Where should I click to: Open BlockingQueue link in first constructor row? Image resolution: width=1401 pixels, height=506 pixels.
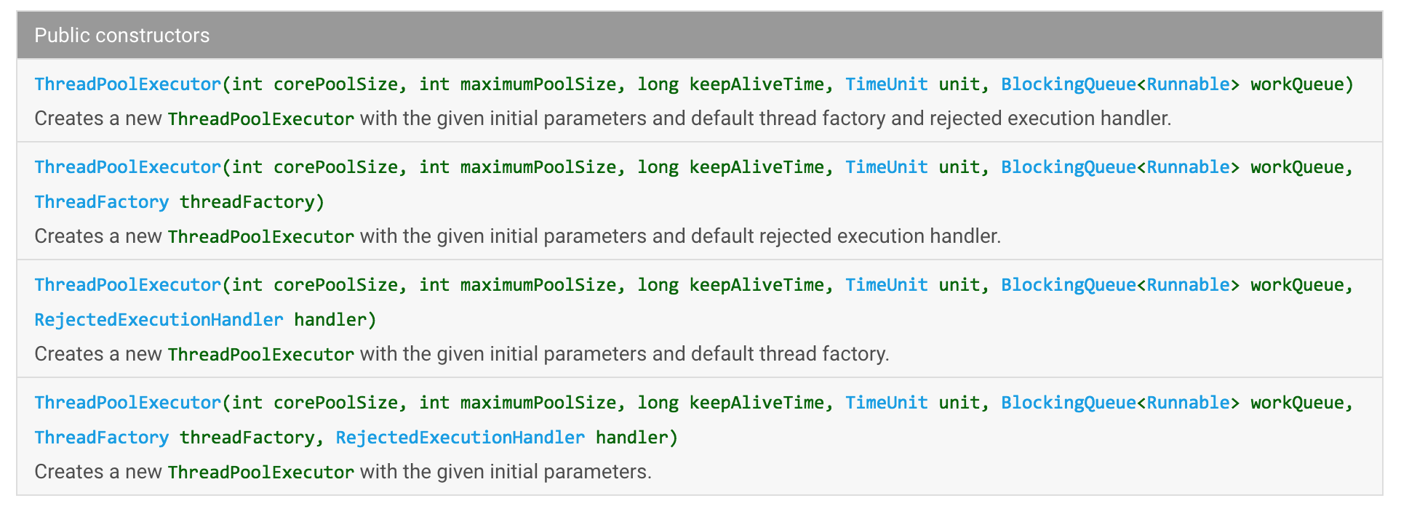[1068, 84]
